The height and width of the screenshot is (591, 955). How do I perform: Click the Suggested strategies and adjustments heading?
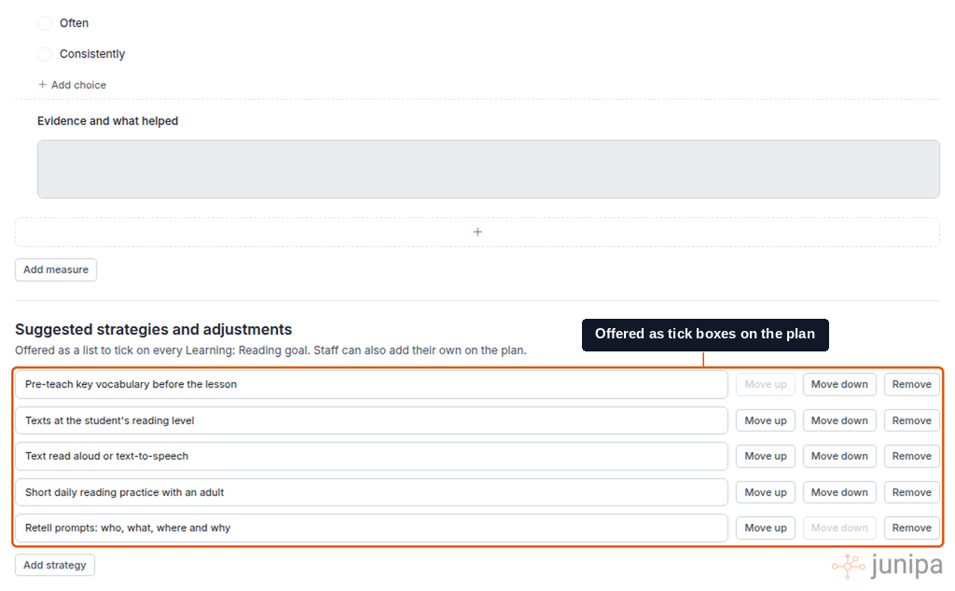point(154,330)
